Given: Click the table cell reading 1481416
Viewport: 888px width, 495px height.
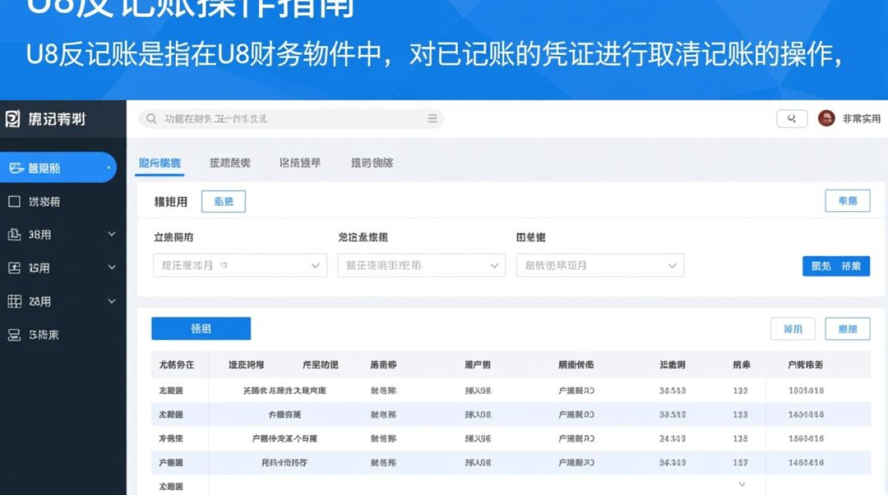Looking at the screenshot, I should 806,463.
